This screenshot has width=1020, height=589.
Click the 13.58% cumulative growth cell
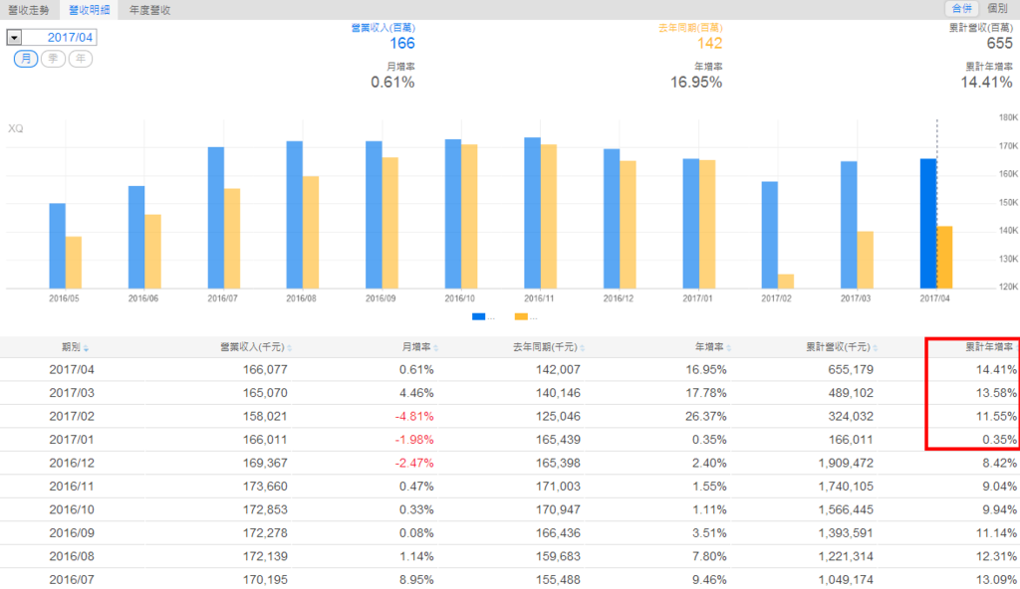pos(996,393)
